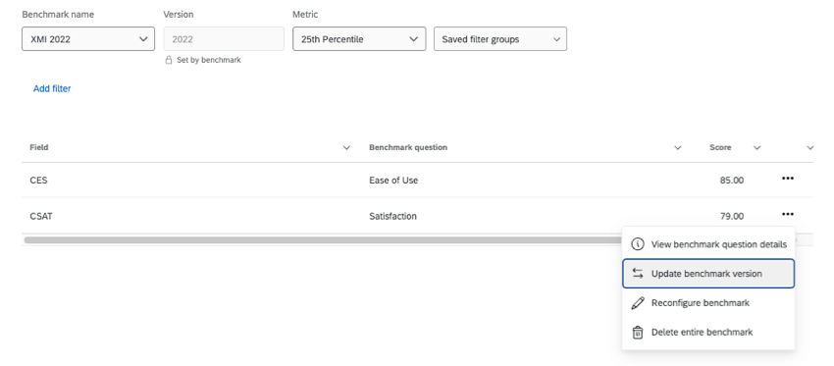Click the disabled Version 2022 field
834x366 pixels.
224,39
